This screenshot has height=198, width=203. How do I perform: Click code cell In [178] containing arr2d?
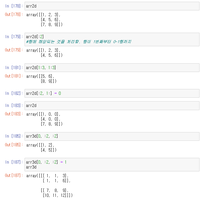point(112,6)
